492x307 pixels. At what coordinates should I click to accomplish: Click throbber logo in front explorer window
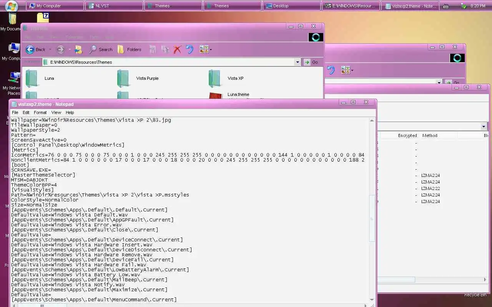pos(316,37)
